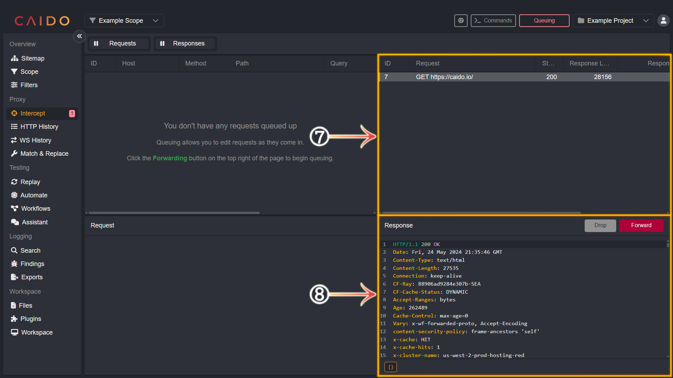Open Automate in the sidebar

pos(42,195)
